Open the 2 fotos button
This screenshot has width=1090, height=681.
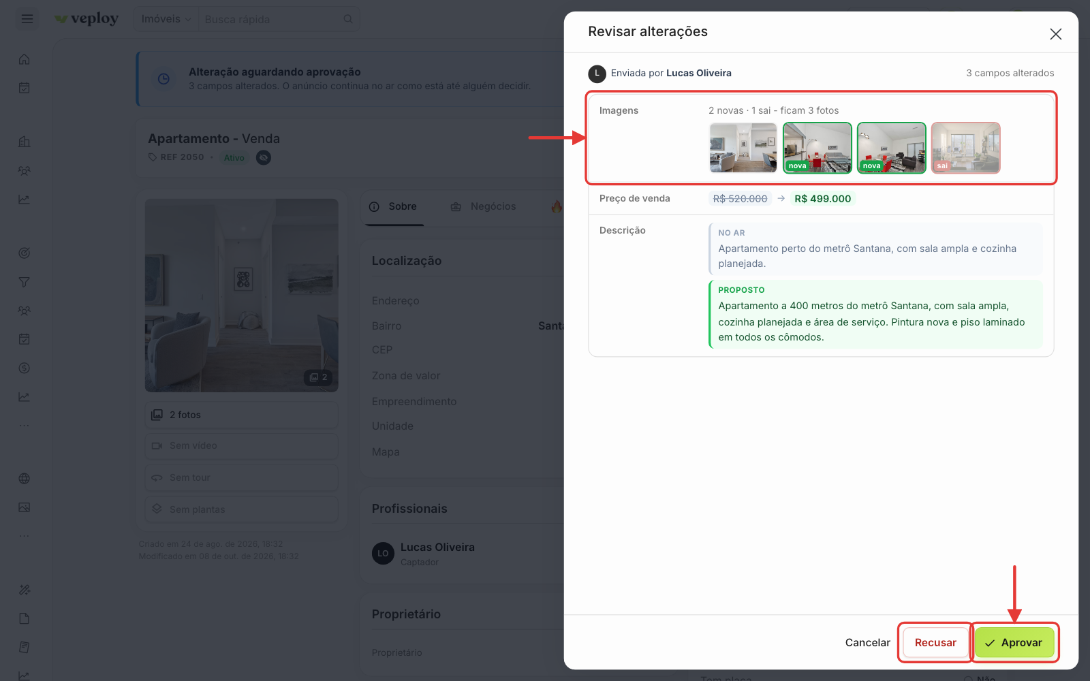coord(241,415)
